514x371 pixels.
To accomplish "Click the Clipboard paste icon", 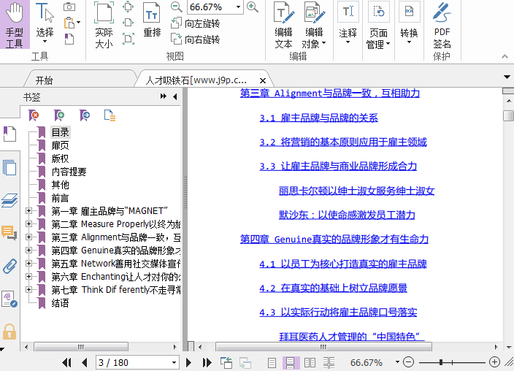I will [x=69, y=23].
